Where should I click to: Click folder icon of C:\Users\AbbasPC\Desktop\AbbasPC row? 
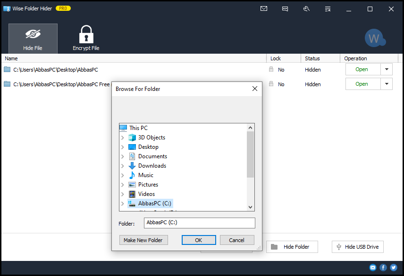point(7,69)
